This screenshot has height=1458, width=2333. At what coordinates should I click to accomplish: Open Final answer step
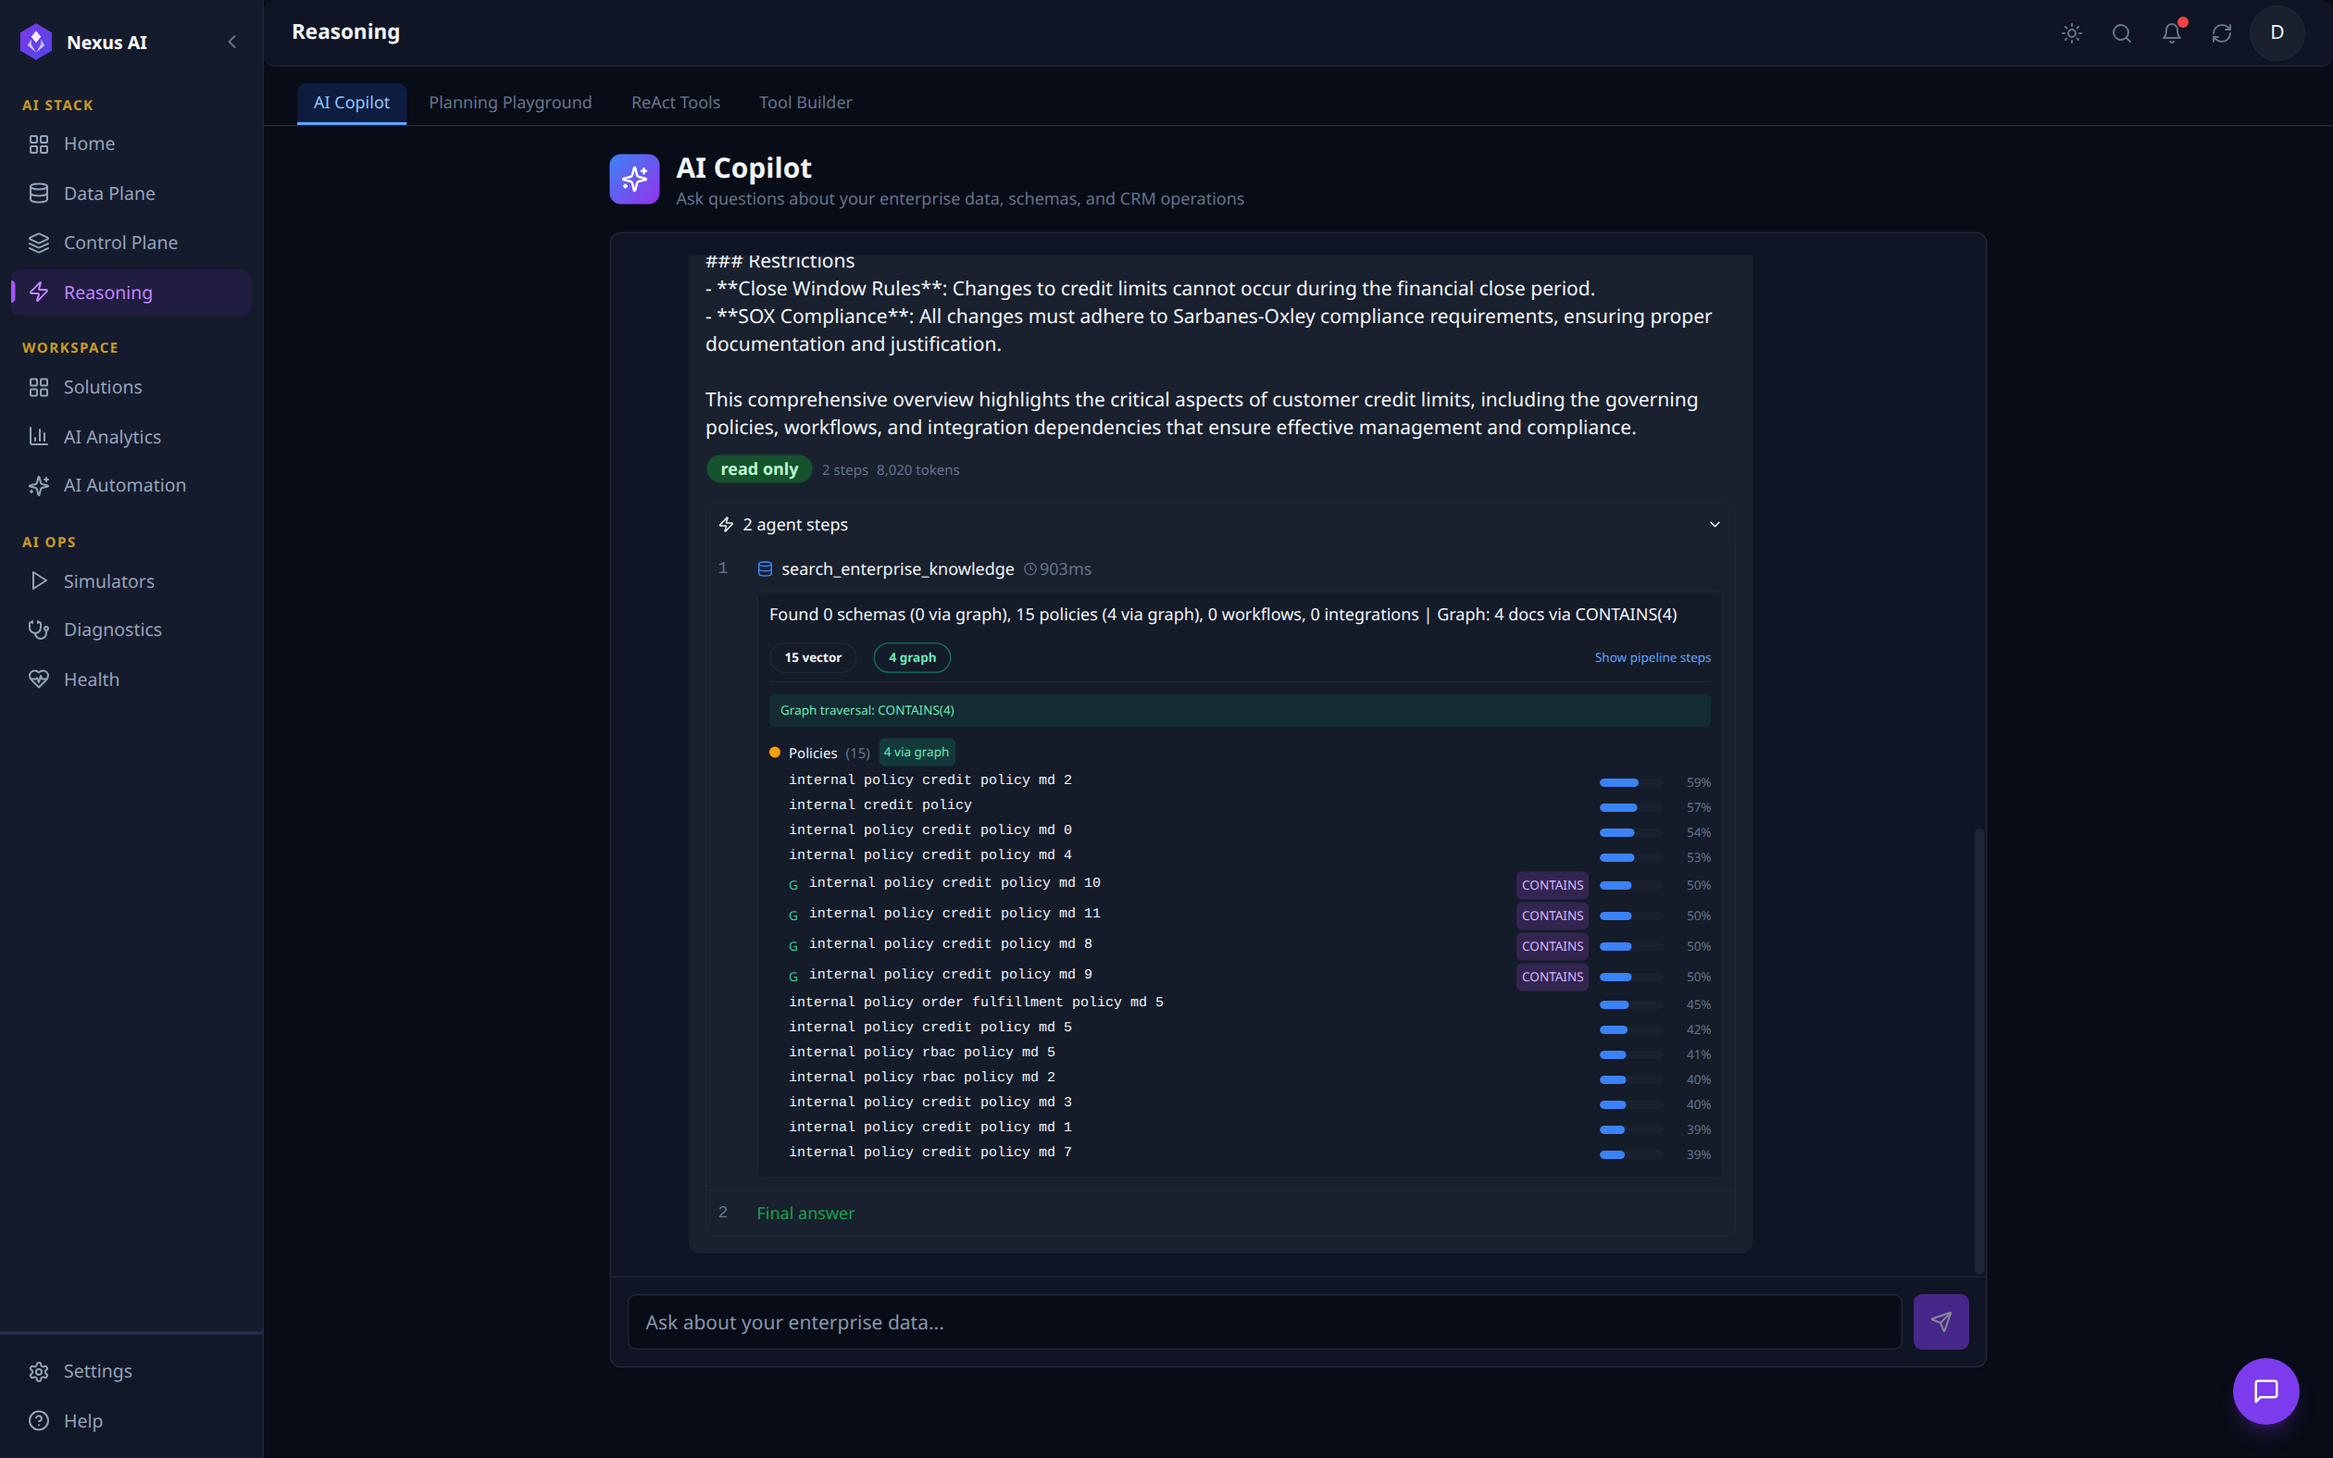coord(805,1213)
